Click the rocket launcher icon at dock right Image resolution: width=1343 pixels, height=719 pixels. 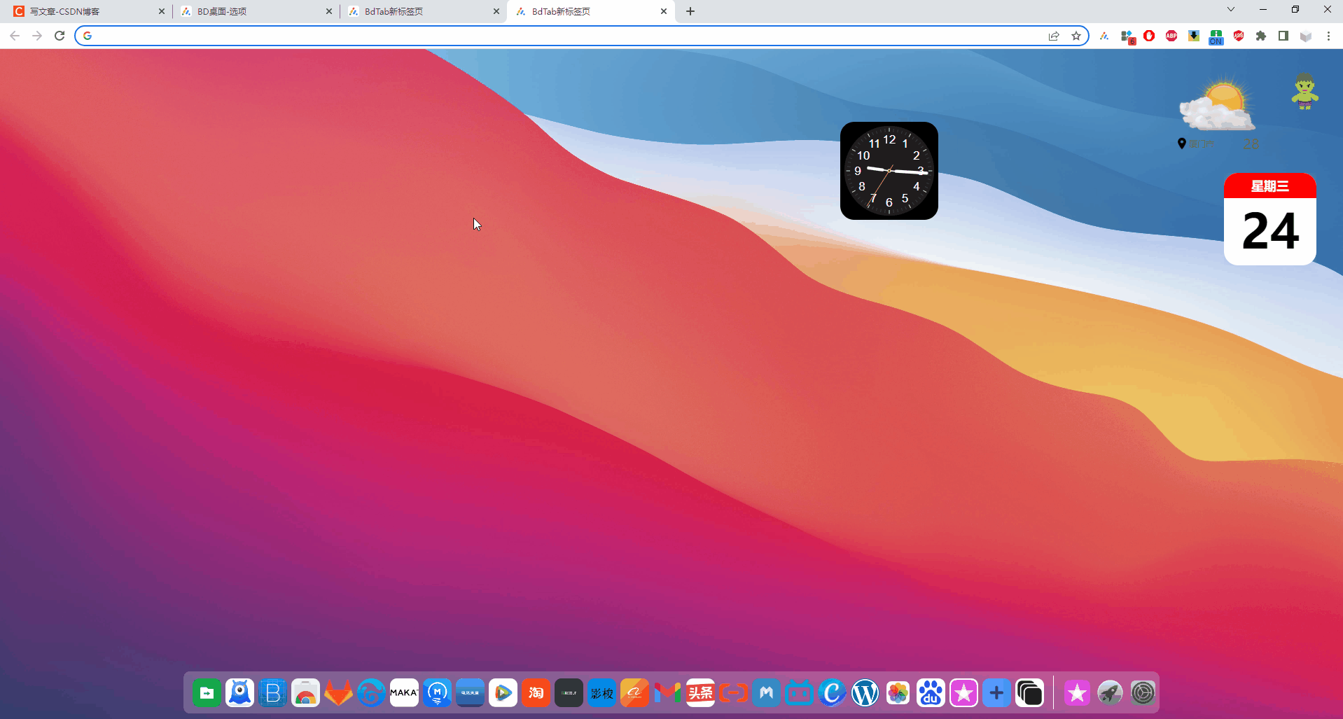point(1111,693)
